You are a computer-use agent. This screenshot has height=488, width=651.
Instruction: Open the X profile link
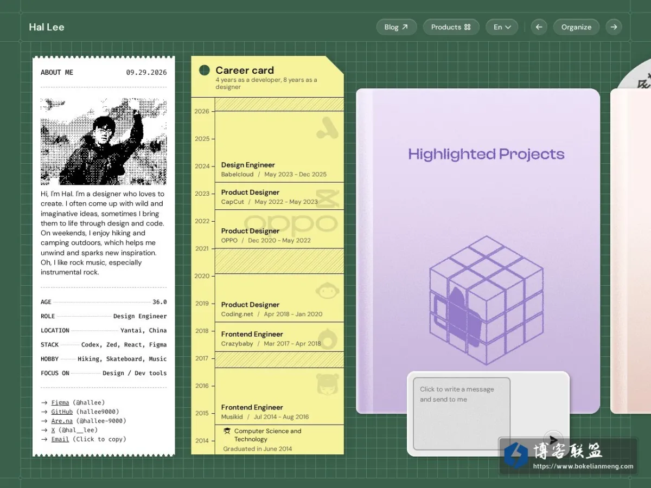pos(53,430)
